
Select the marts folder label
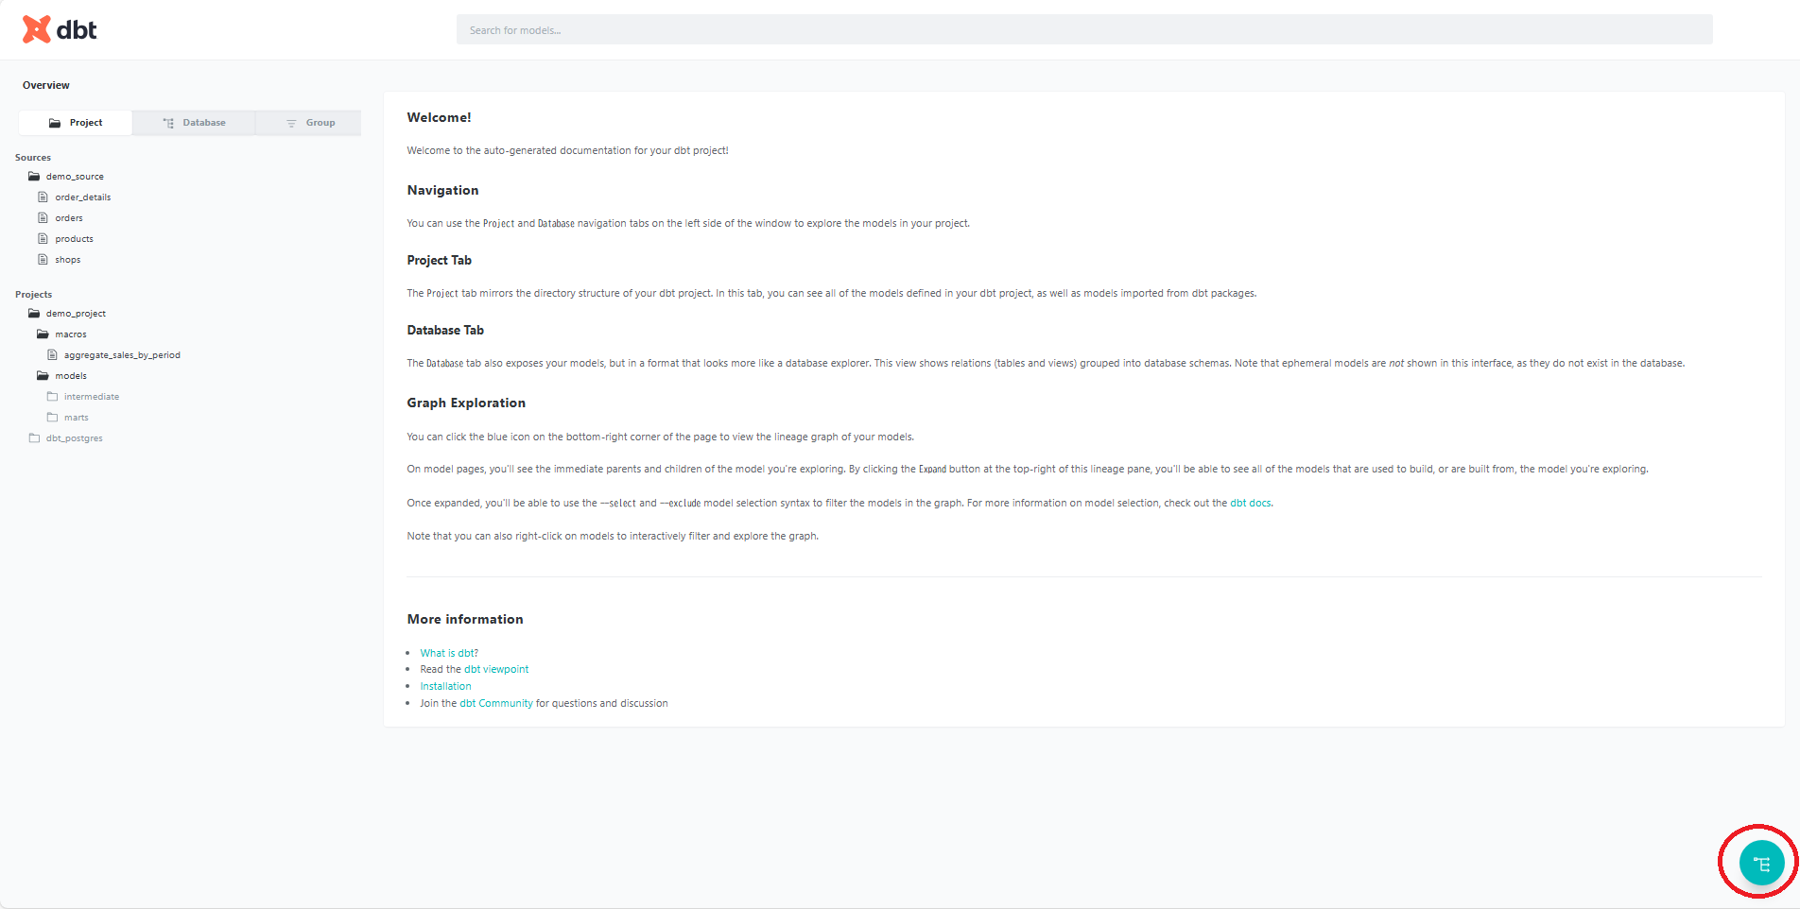click(x=77, y=418)
